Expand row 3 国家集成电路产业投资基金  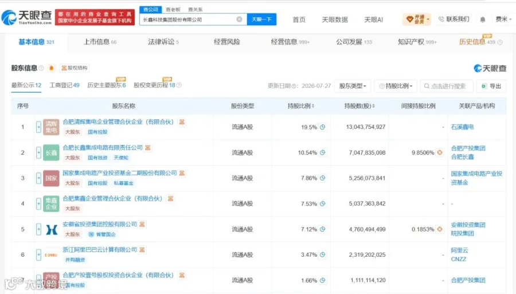(x=38, y=178)
